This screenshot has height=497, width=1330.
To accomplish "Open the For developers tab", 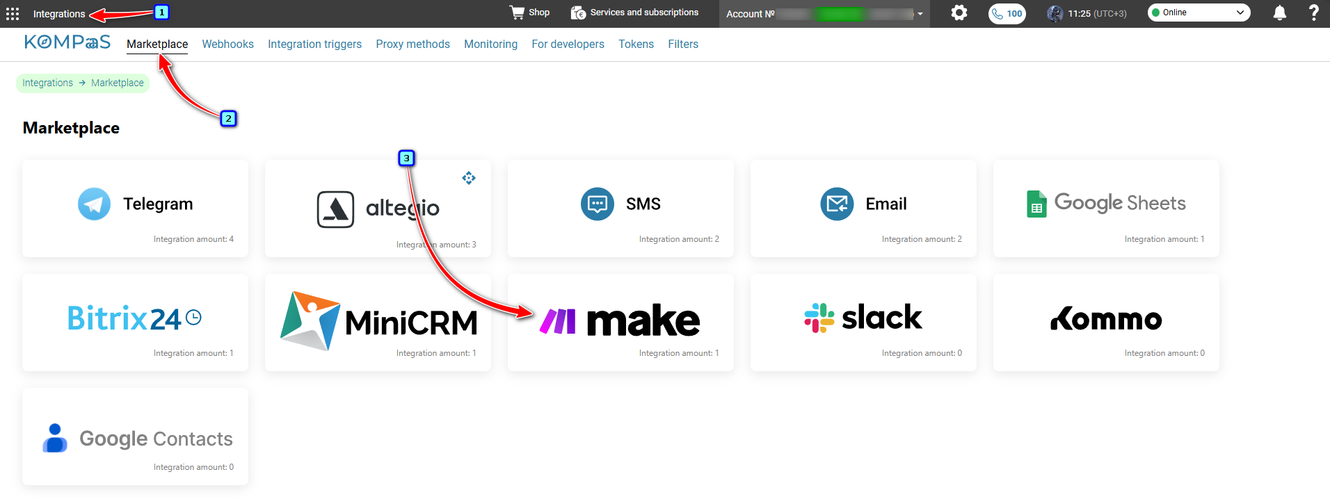I will 568,44.
